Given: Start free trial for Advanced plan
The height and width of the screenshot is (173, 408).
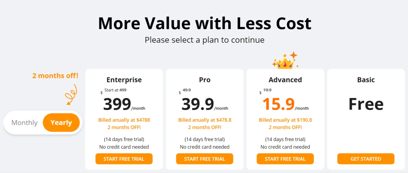Looking at the screenshot, I should [x=285, y=159].
